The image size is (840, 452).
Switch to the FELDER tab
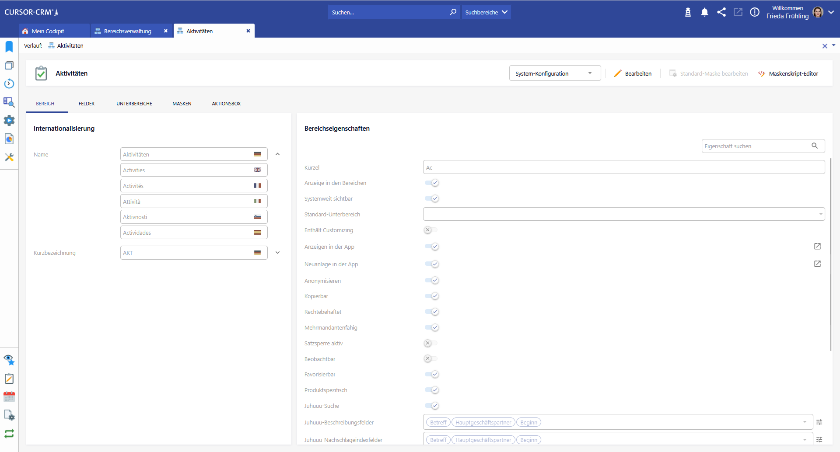pyautogui.click(x=87, y=104)
